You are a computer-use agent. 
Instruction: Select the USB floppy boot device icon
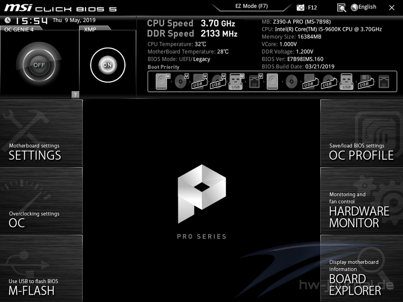(x=366, y=82)
